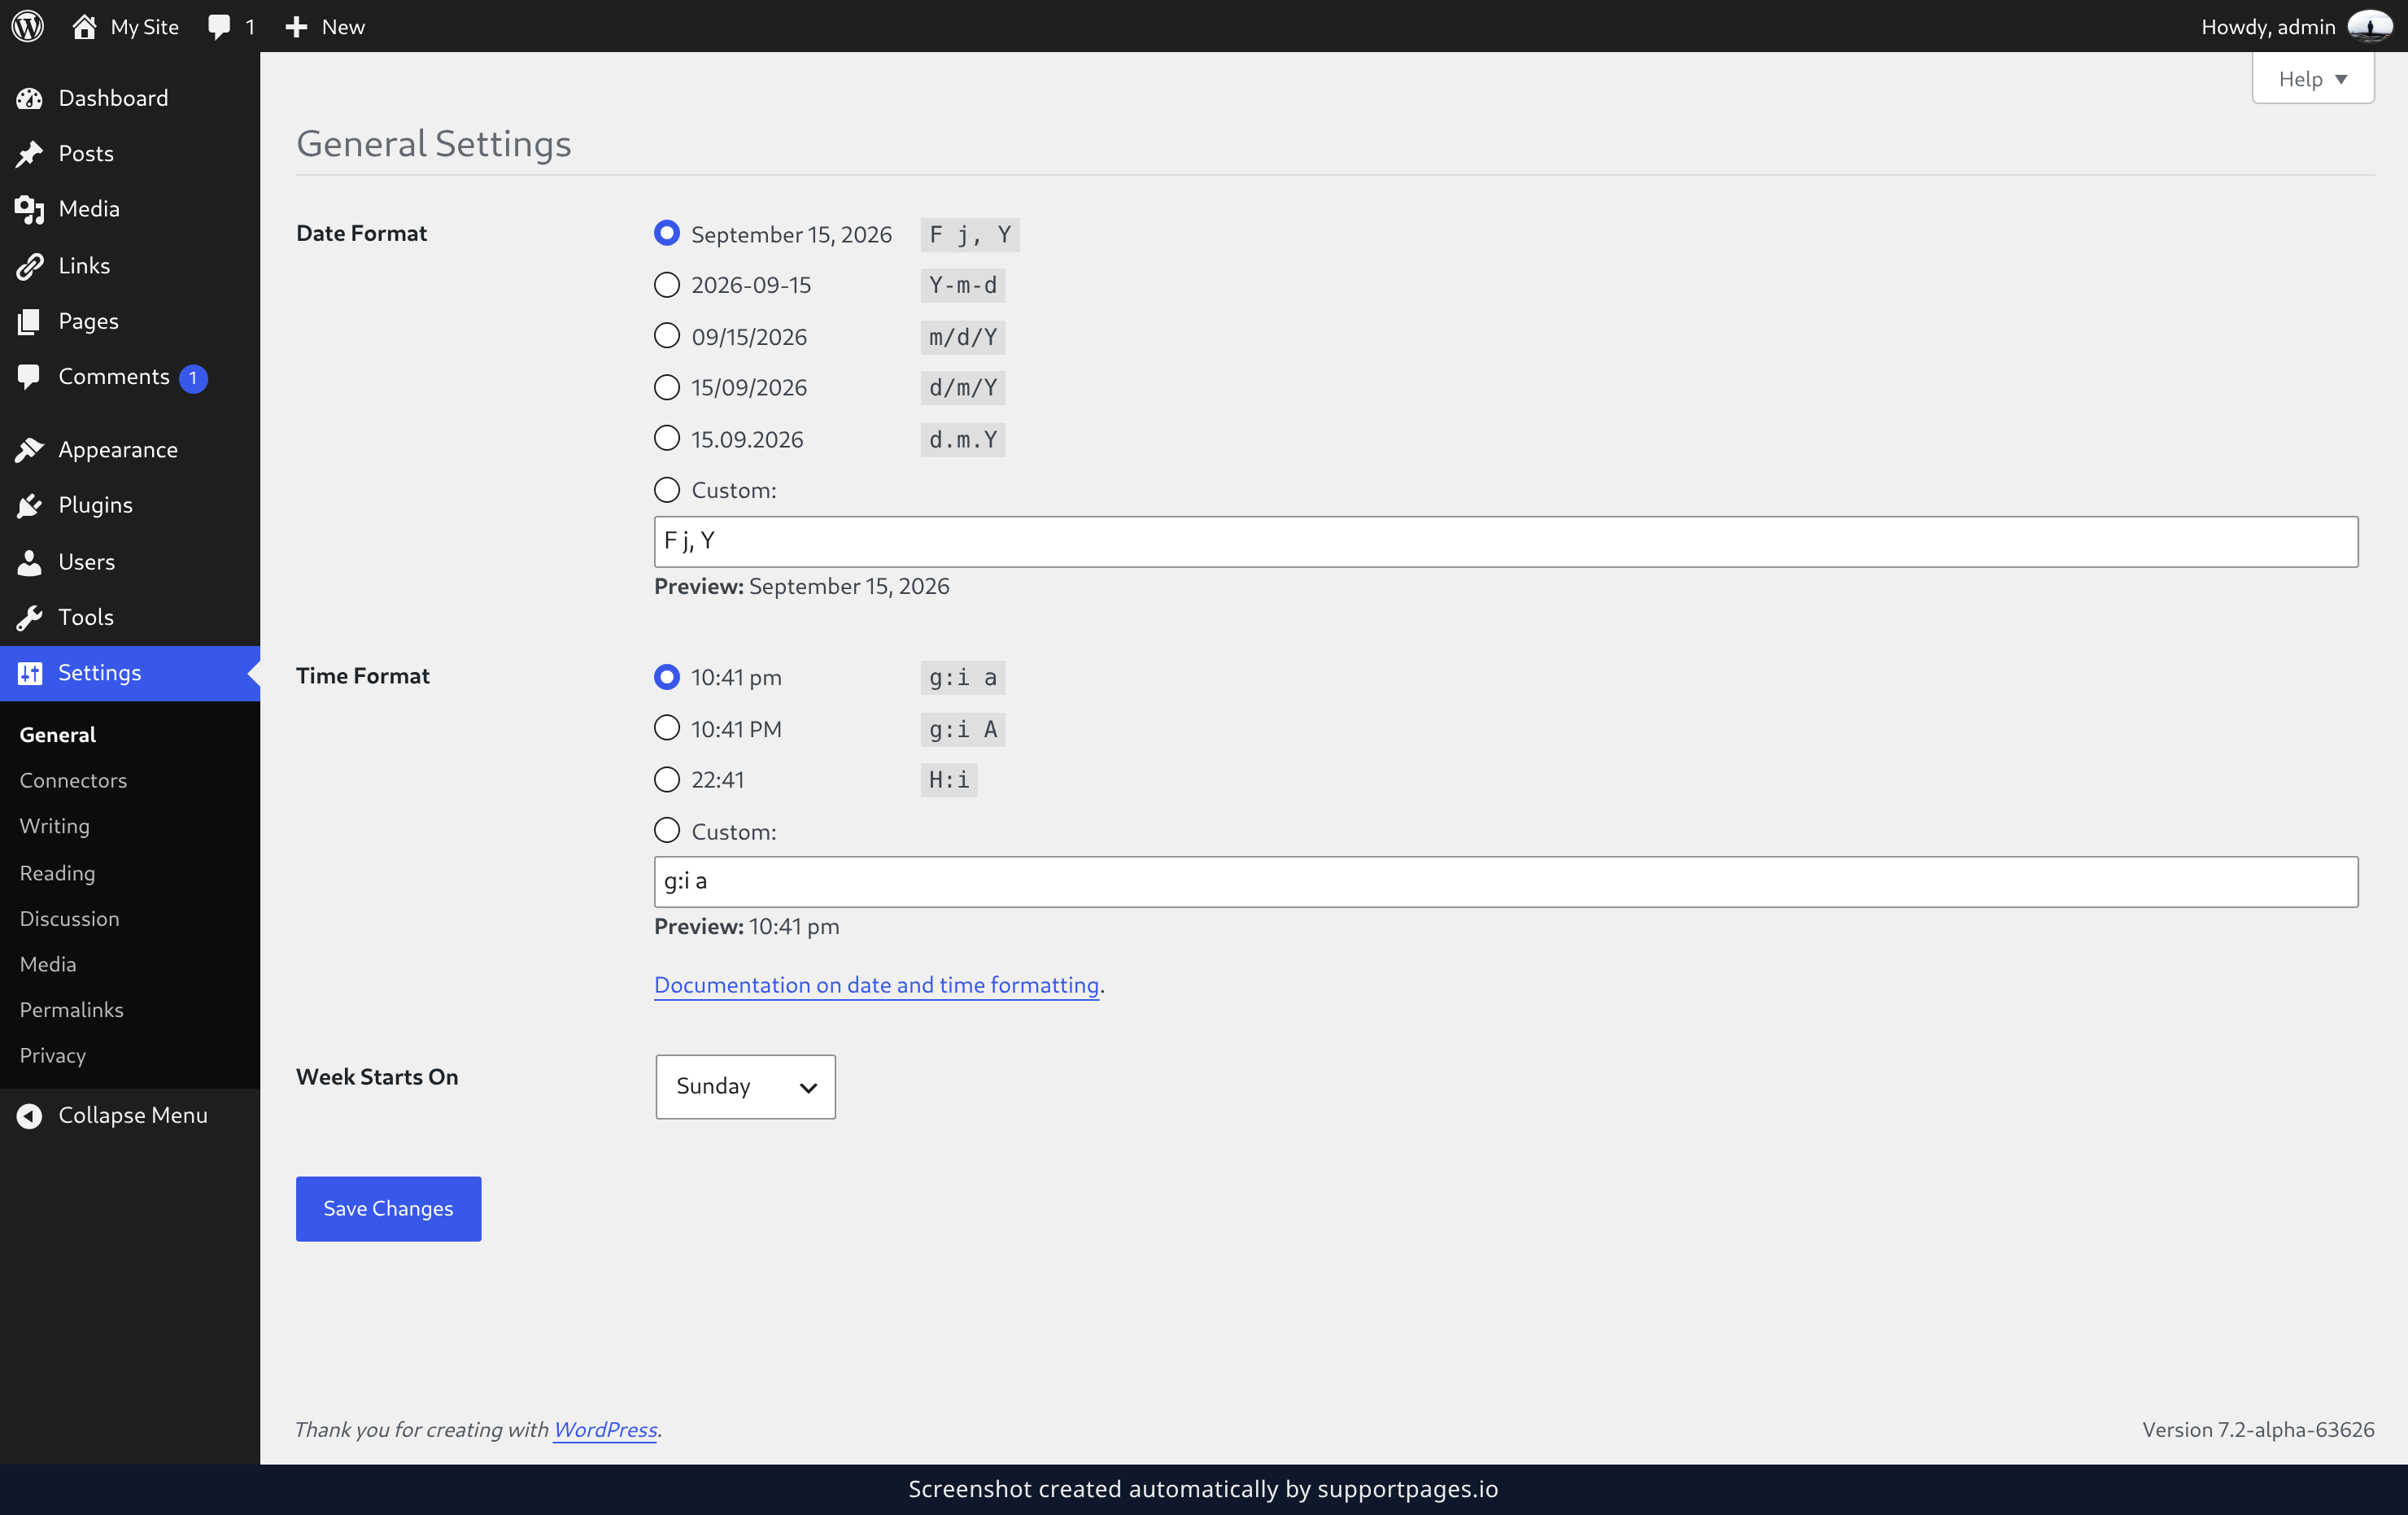Click the custom date format text field

click(x=1506, y=541)
